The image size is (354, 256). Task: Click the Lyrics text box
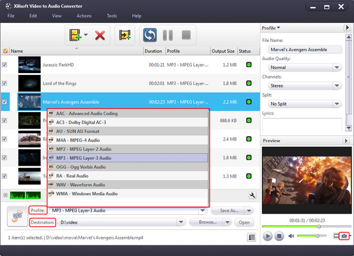point(302,124)
